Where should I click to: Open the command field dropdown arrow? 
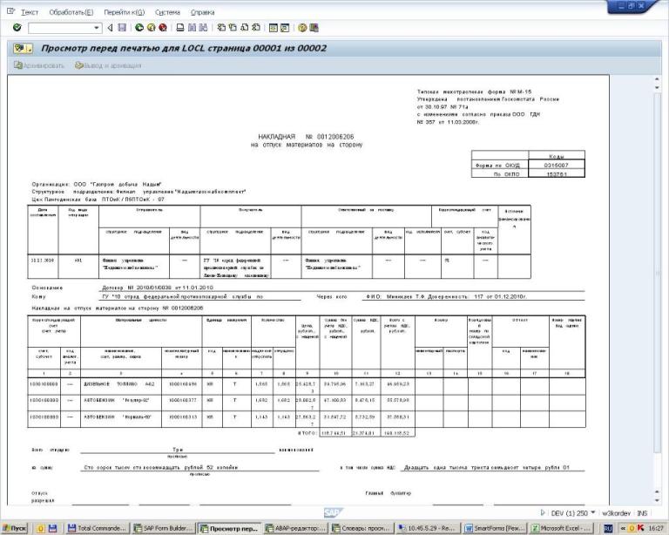click(97, 28)
